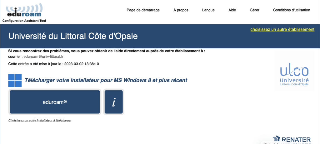Image resolution: width=320 pixels, height=144 pixels.
Task: Click 'Choisissez un autre installateur à télécharger'
Action: pos(40,120)
